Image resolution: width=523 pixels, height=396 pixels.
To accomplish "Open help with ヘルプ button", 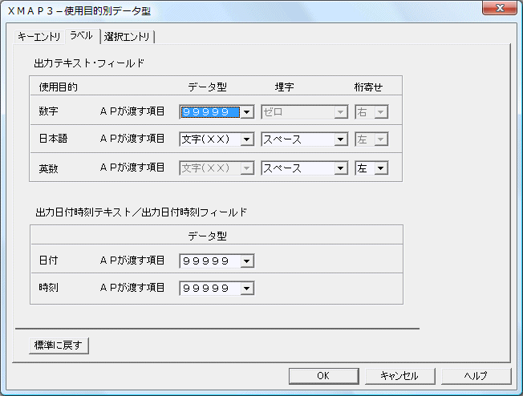I will pyautogui.click(x=476, y=375).
